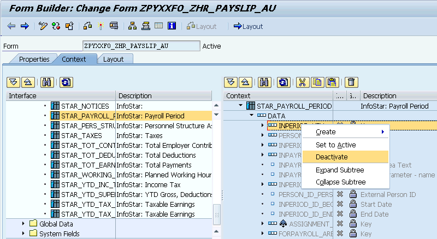This screenshot has width=437, height=239.
Task: Switch to the Properties tab
Action: [34, 59]
